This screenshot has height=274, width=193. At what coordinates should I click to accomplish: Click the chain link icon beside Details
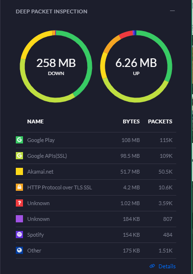(x=152, y=266)
